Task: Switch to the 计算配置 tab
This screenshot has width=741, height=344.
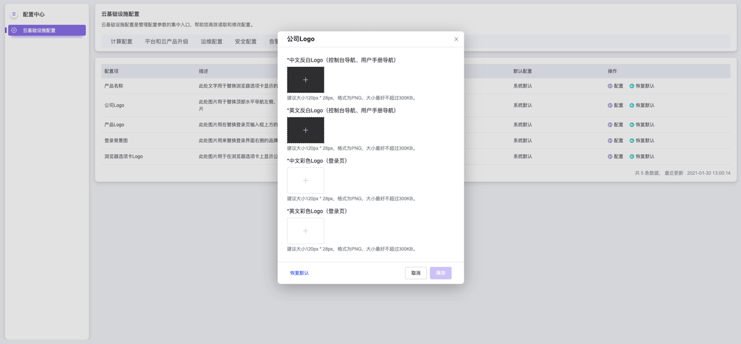Action: pos(122,42)
